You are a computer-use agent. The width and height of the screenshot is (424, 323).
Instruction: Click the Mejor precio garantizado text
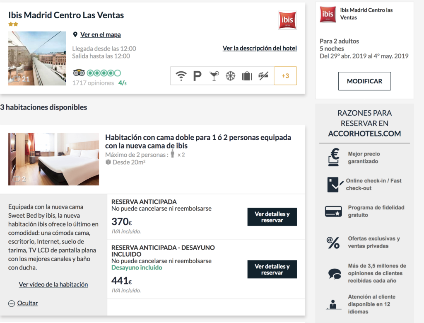(x=364, y=158)
